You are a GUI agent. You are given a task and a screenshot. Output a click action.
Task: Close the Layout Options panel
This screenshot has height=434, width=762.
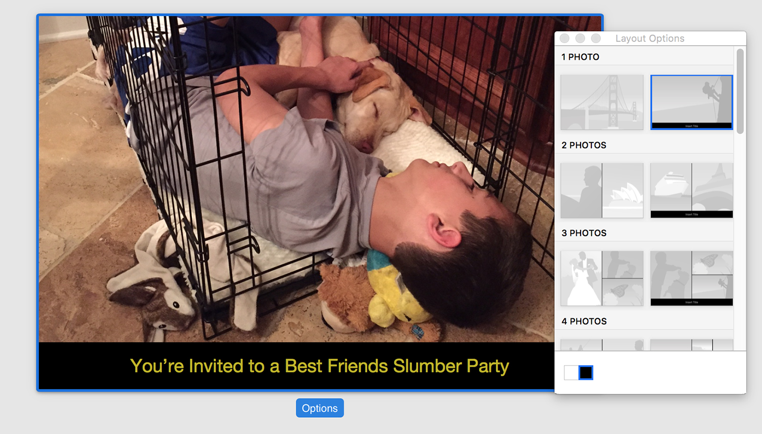tap(564, 39)
